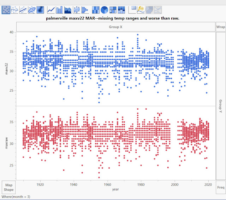Select the Mosaic plot icon
The image size is (226, 200).
[121, 10]
